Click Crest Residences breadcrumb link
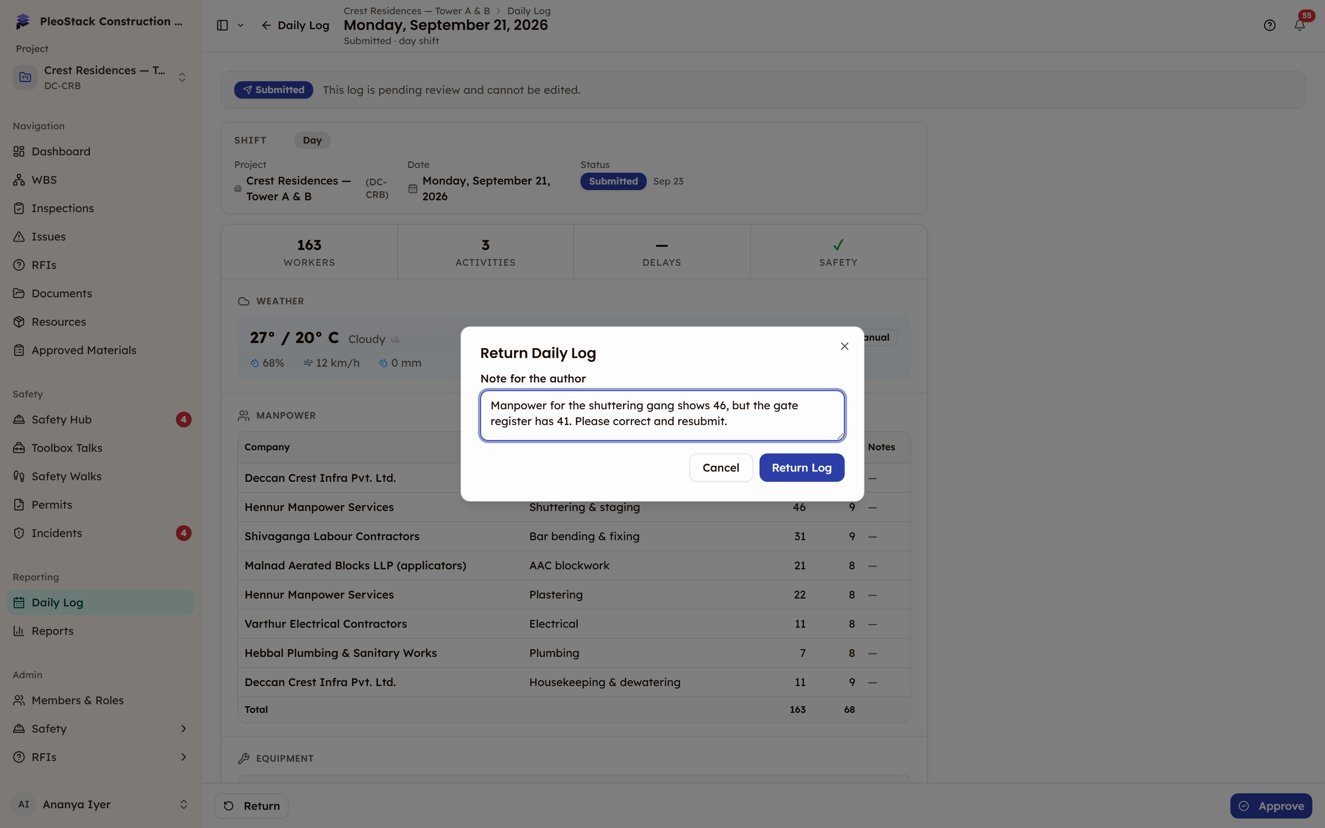The width and height of the screenshot is (1325, 828). pyautogui.click(x=417, y=11)
